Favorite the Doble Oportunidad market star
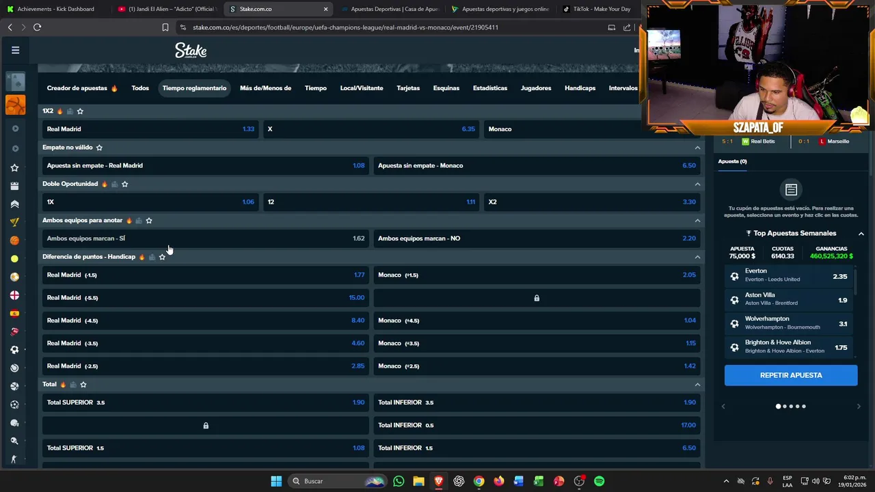Screen dimensions: 875x492 (124, 184)
